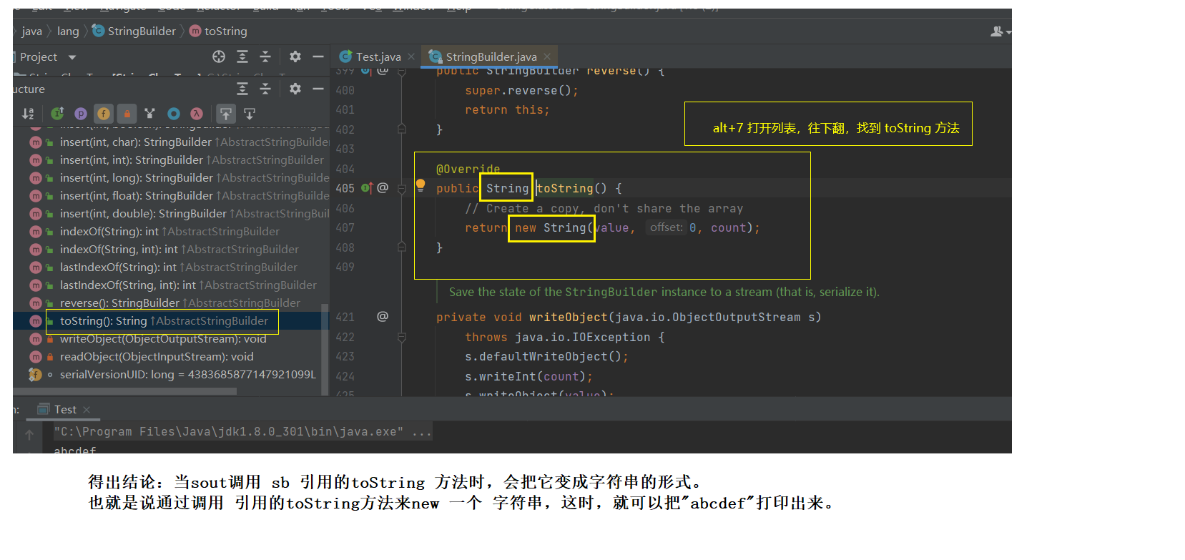The height and width of the screenshot is (560, 1185).
Task: Click java.exe command line in console
Action: 242,432
